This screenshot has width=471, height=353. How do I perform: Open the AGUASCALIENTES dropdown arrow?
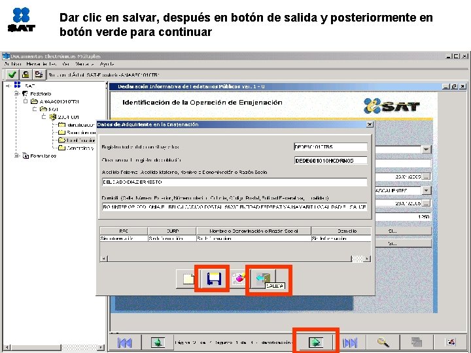pyautogui.click(x=427, y=190)
